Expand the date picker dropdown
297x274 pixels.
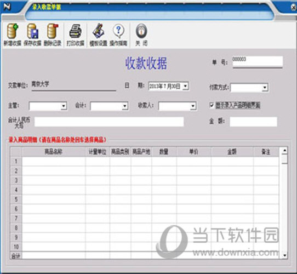185,86
